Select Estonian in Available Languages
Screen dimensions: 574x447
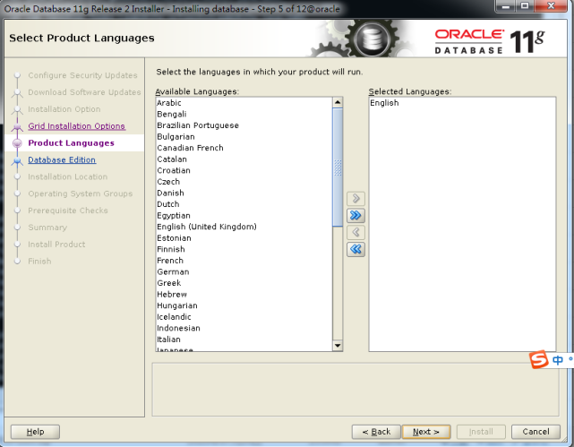click(x=244, y=238)
